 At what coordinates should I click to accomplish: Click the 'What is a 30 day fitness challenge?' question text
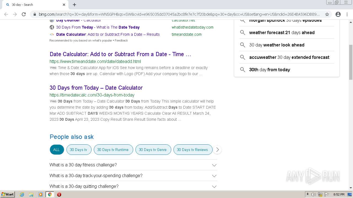pos(83,165)
